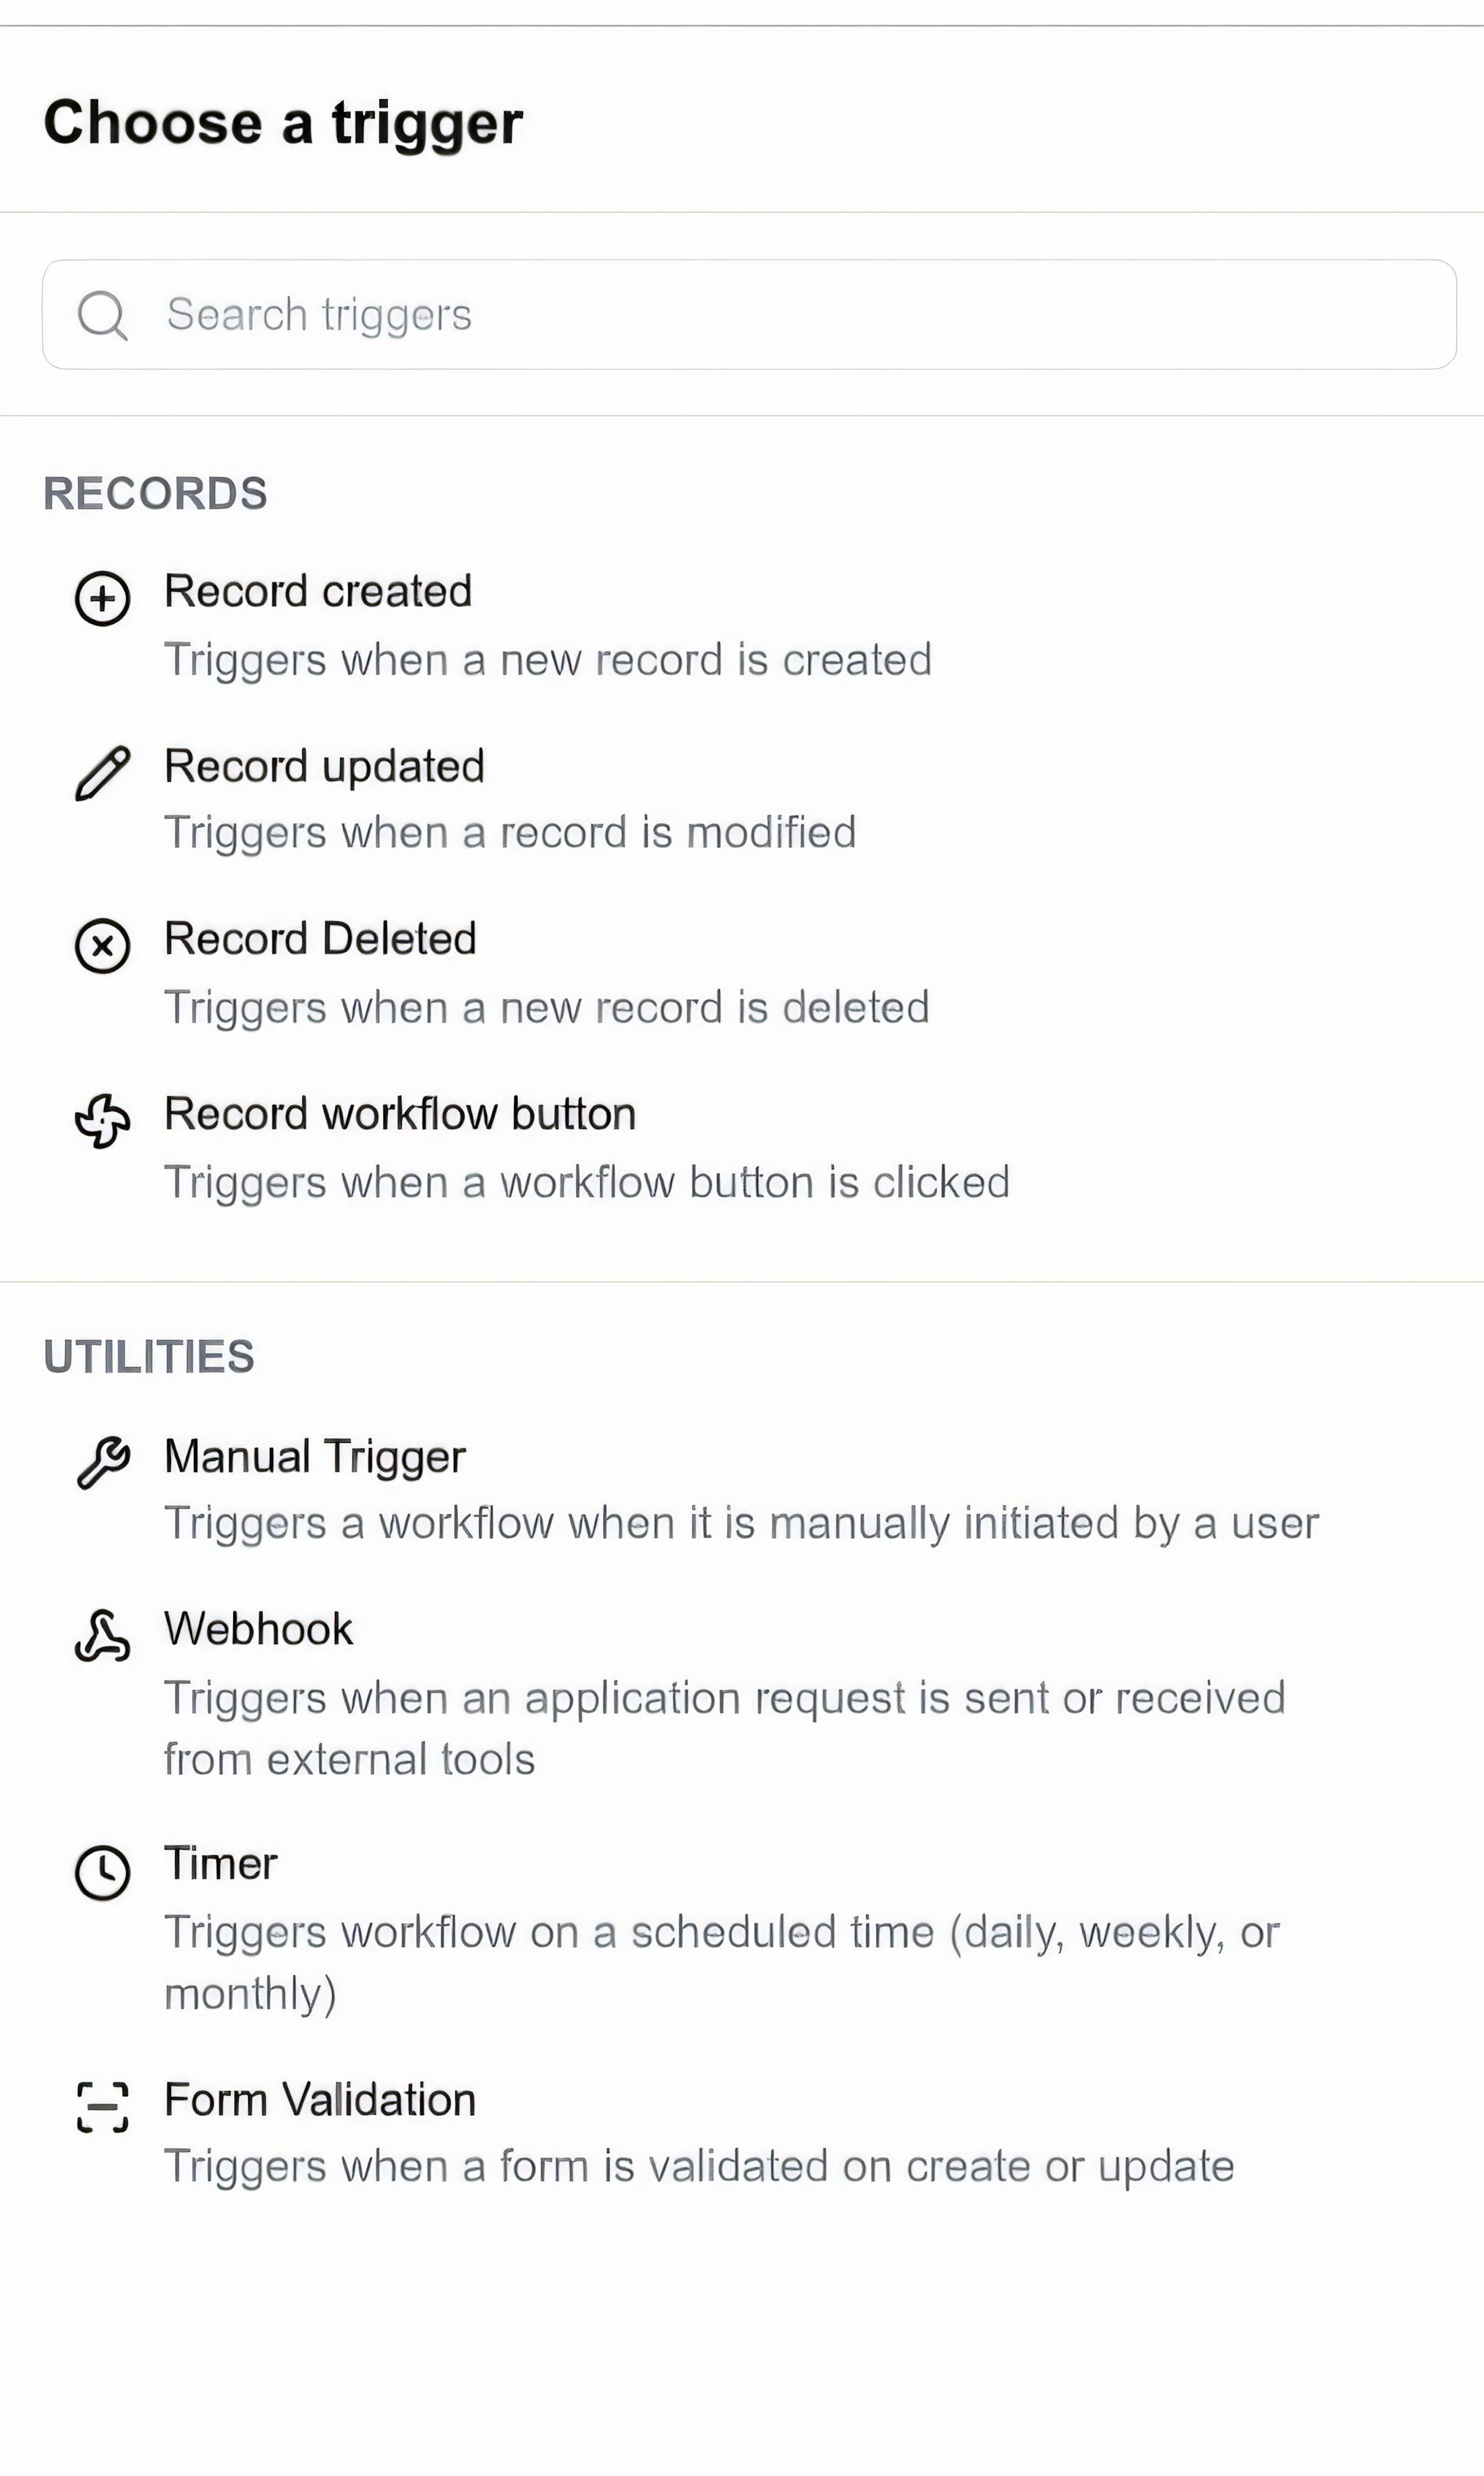
Task: Select the Webhook trigger option
Action: pos(258,1630)
